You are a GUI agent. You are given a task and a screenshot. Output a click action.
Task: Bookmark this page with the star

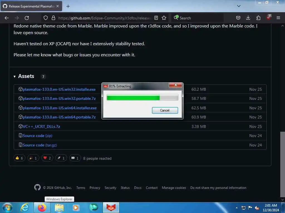pyautogui.click(x=164, y=18)
